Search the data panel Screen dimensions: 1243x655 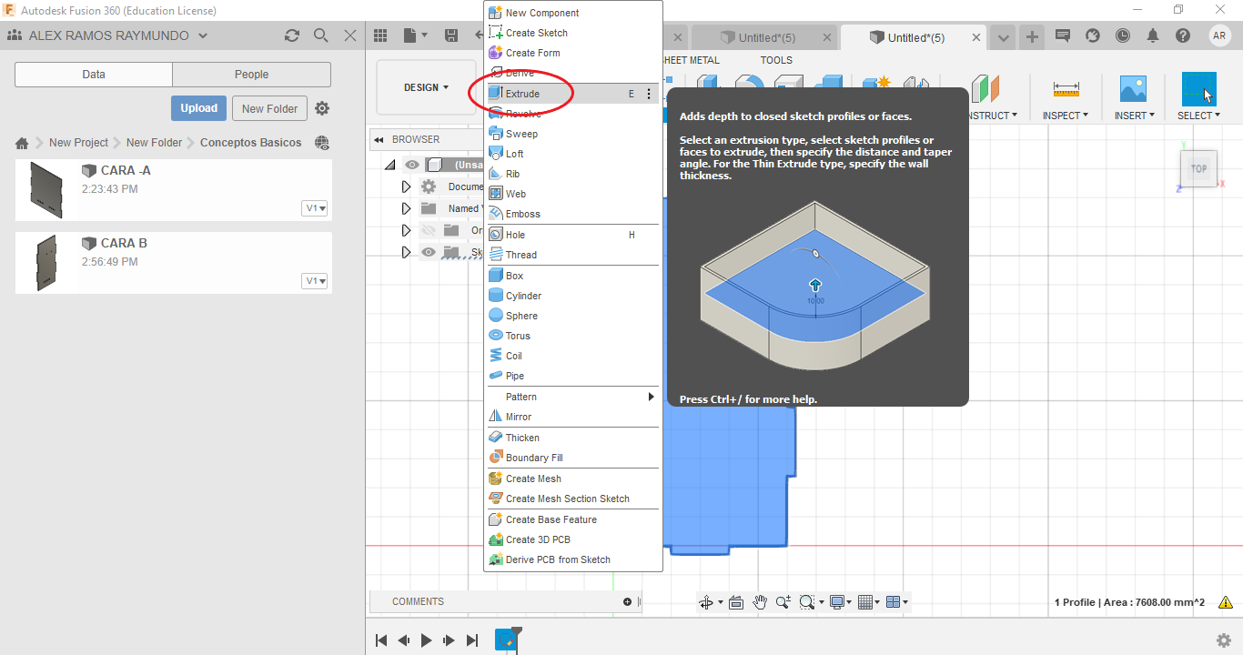pos(321,35)
